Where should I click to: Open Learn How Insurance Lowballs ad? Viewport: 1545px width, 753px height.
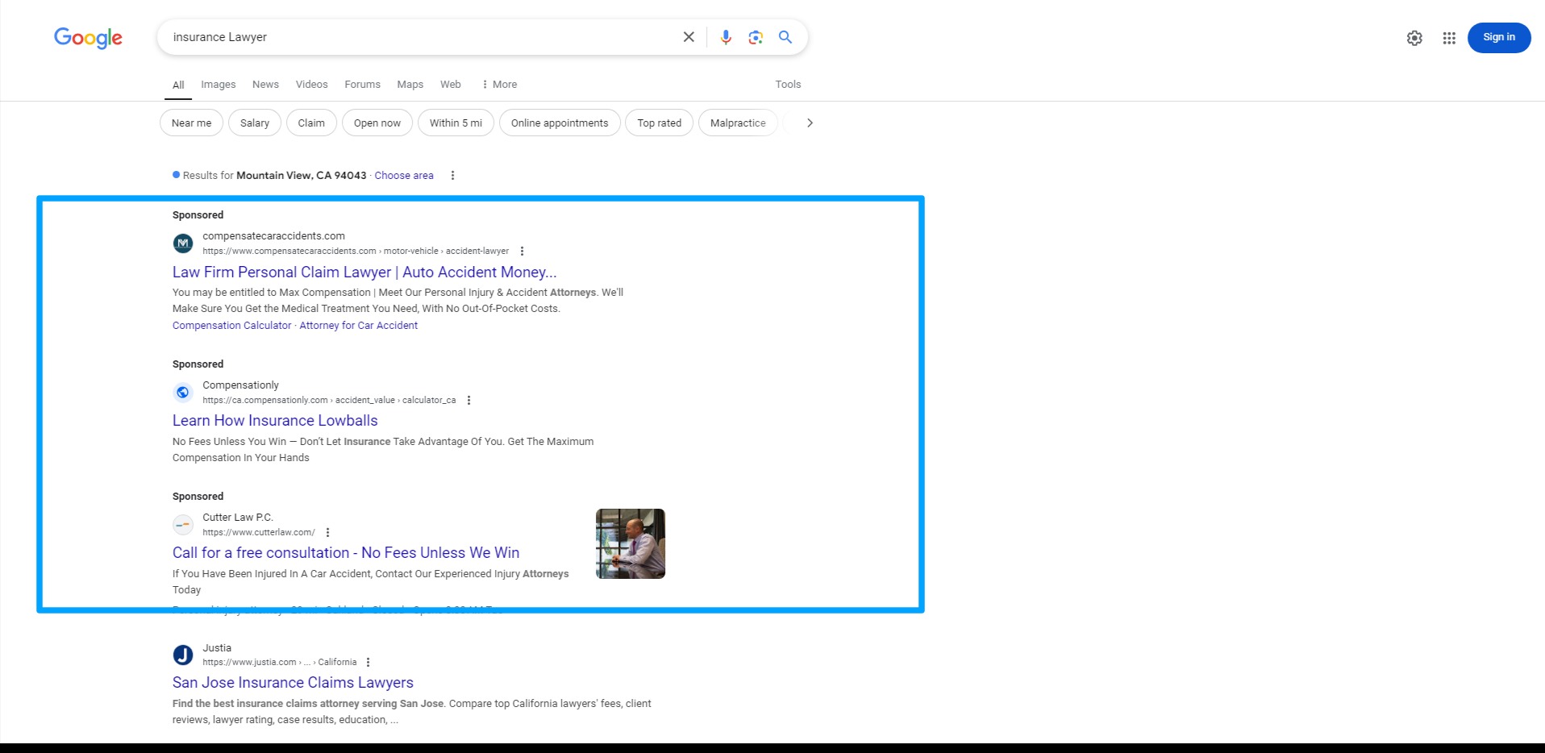coord(275,421)
